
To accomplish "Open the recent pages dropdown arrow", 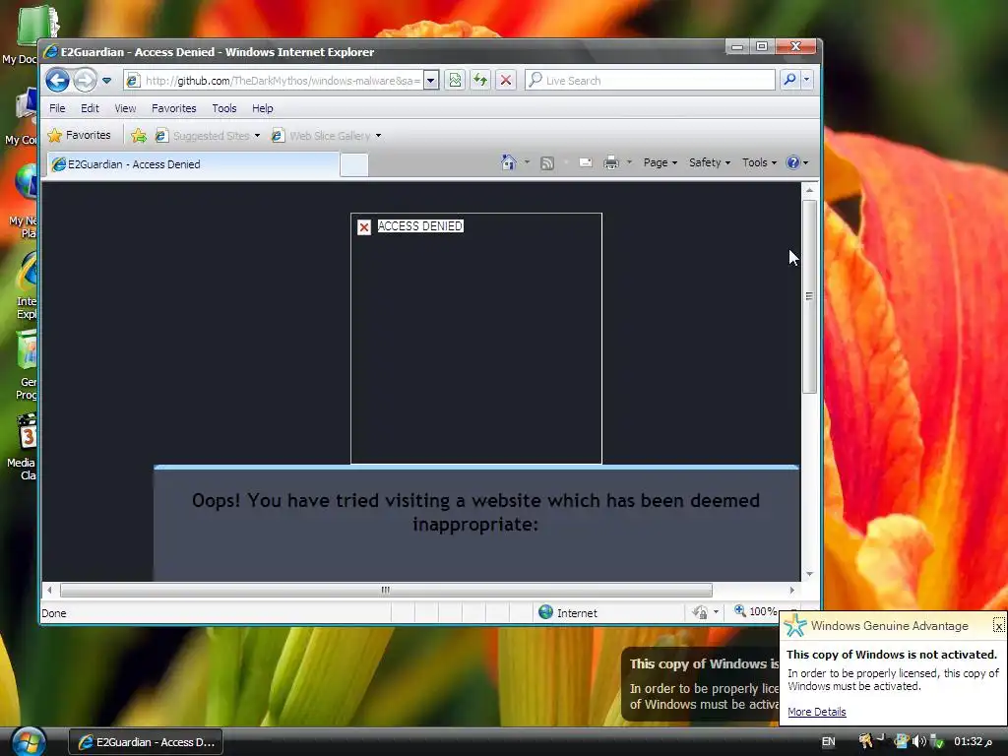I will (x=106, y=81).
